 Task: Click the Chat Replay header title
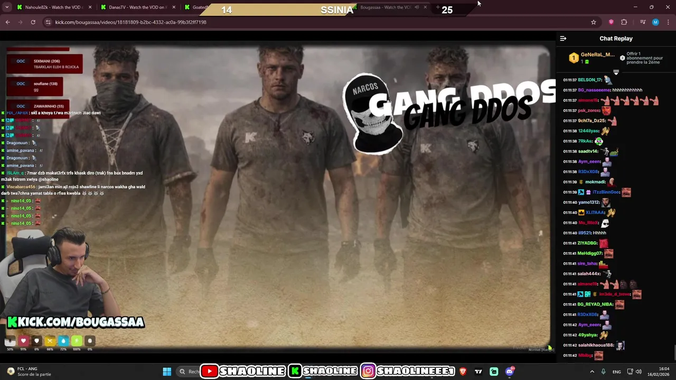tap(616, 39)
